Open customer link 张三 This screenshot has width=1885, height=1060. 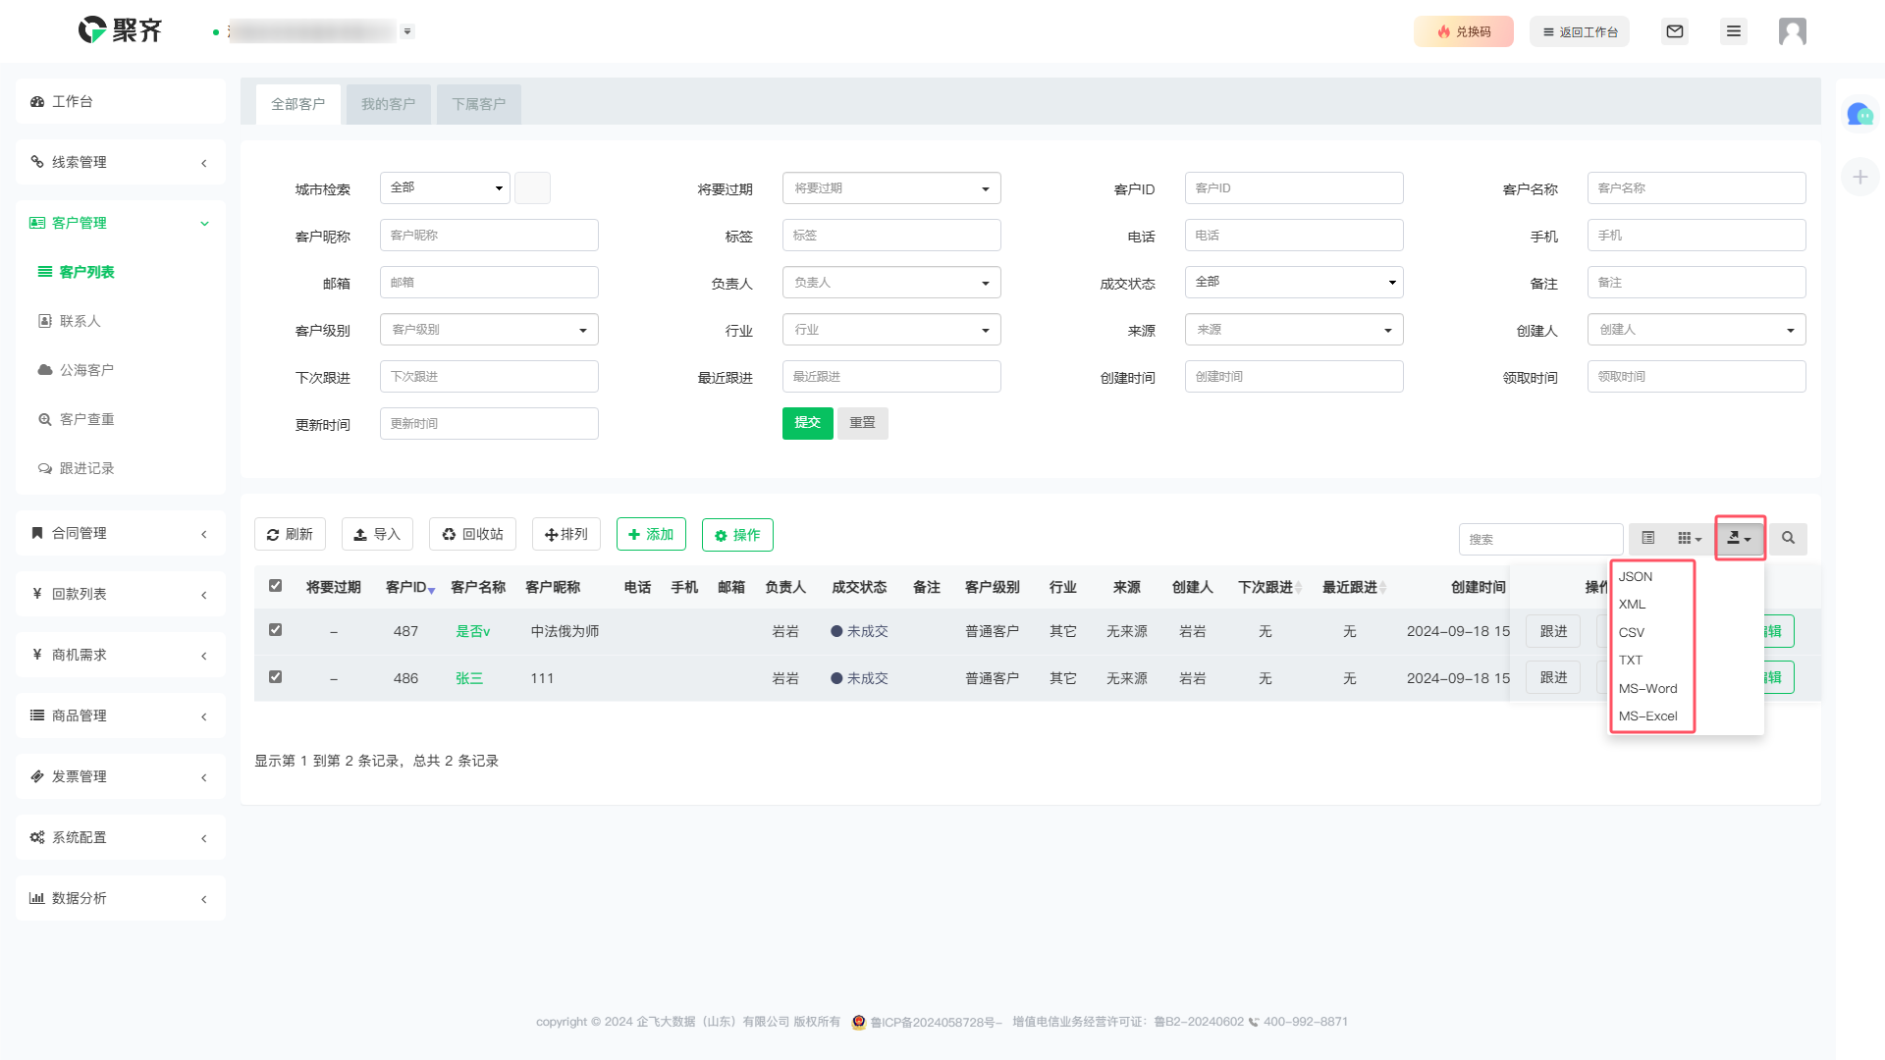point(469,678)
